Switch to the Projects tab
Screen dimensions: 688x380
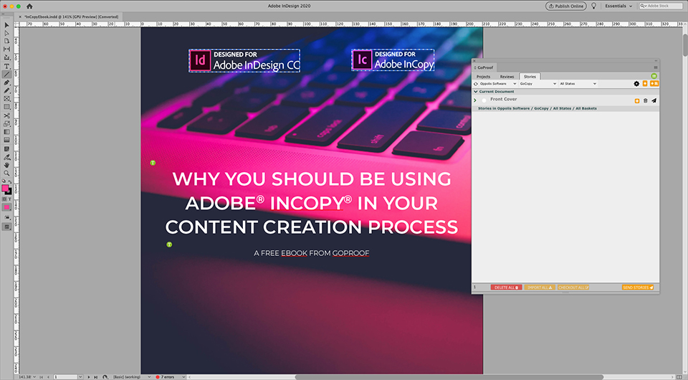point(483,76)
